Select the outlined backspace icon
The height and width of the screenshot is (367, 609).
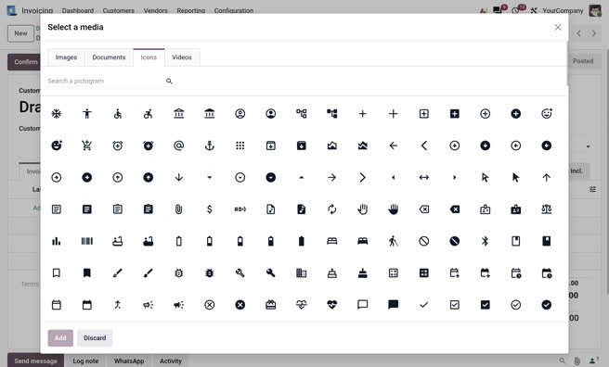pyautogui.click(x=423, y=209)
